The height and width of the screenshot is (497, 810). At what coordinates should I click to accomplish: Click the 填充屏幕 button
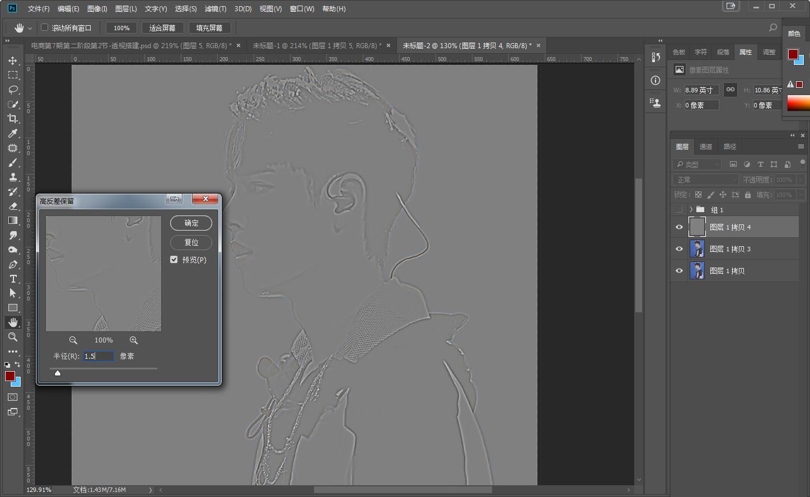(209, 27)
